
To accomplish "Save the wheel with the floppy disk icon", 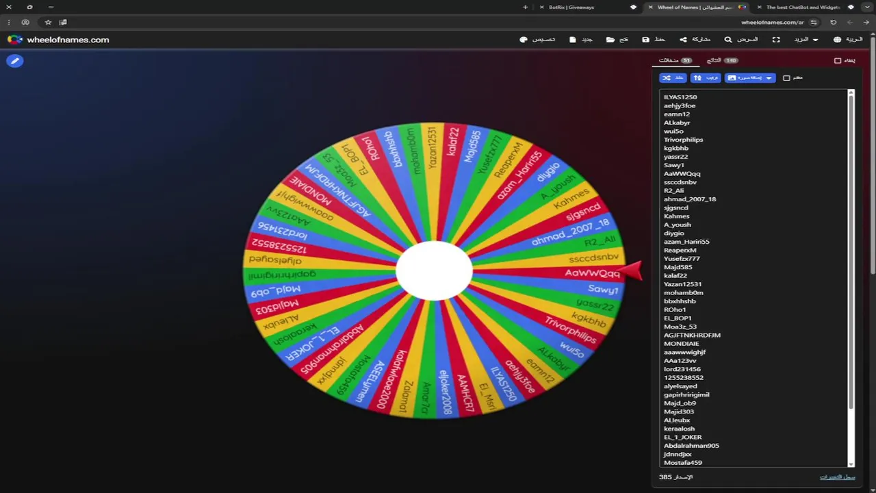I will point(654,40).
